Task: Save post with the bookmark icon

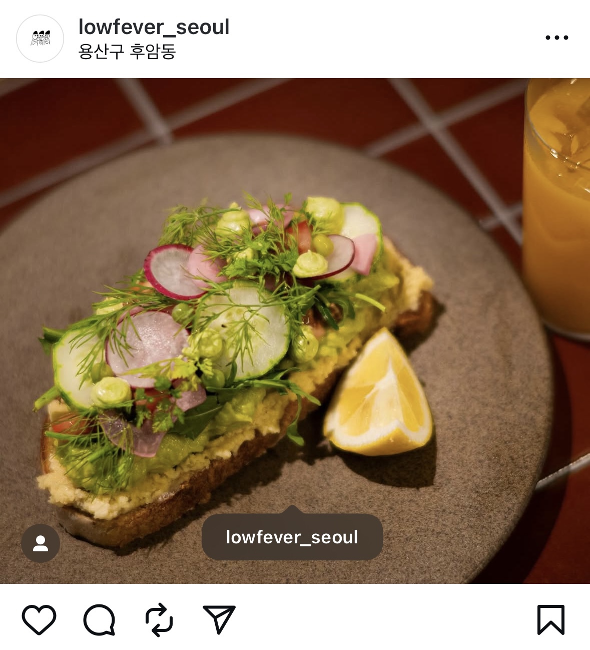Action: coord(551,620)
